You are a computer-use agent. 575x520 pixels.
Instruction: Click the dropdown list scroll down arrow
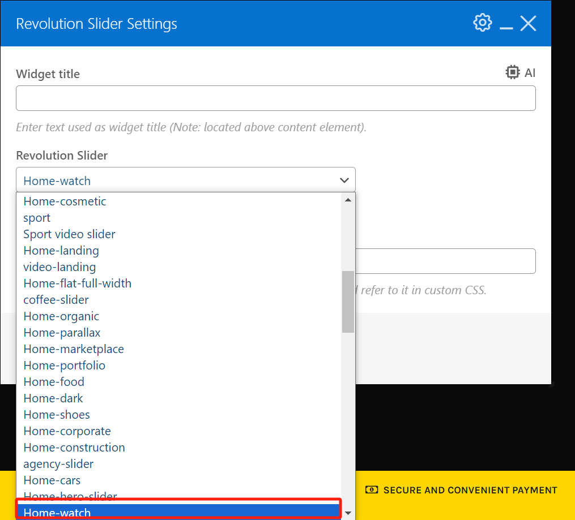click(348, 514)
